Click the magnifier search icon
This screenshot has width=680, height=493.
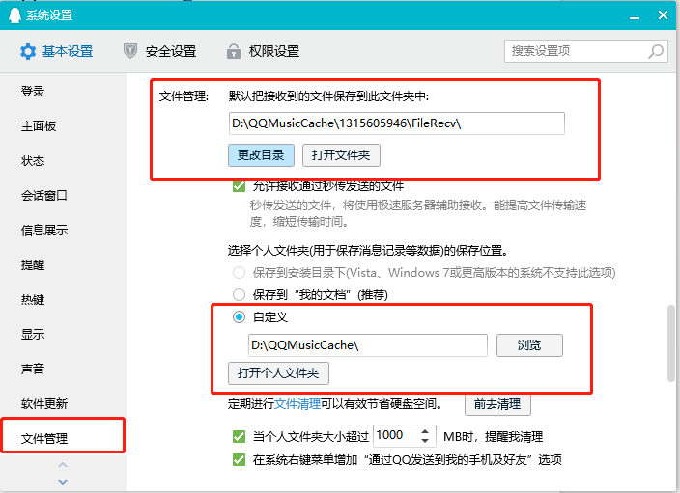(x=655, y=51)
